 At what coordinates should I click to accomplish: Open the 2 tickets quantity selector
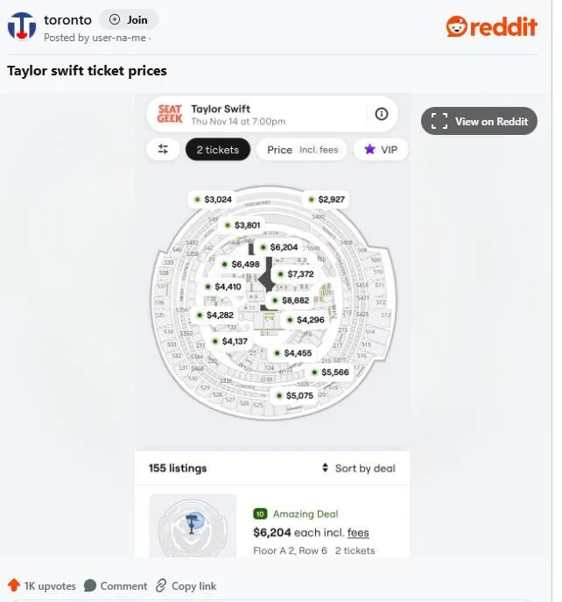(x=217, y=149)
